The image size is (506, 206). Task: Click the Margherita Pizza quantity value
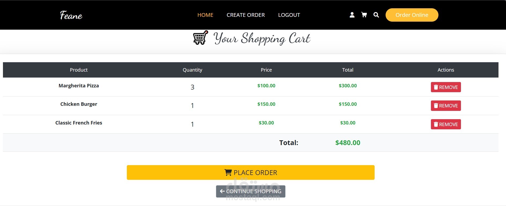pos(192,87)
